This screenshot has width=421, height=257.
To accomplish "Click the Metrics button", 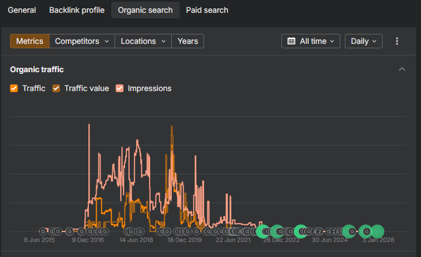I will (x=29, y=41).
